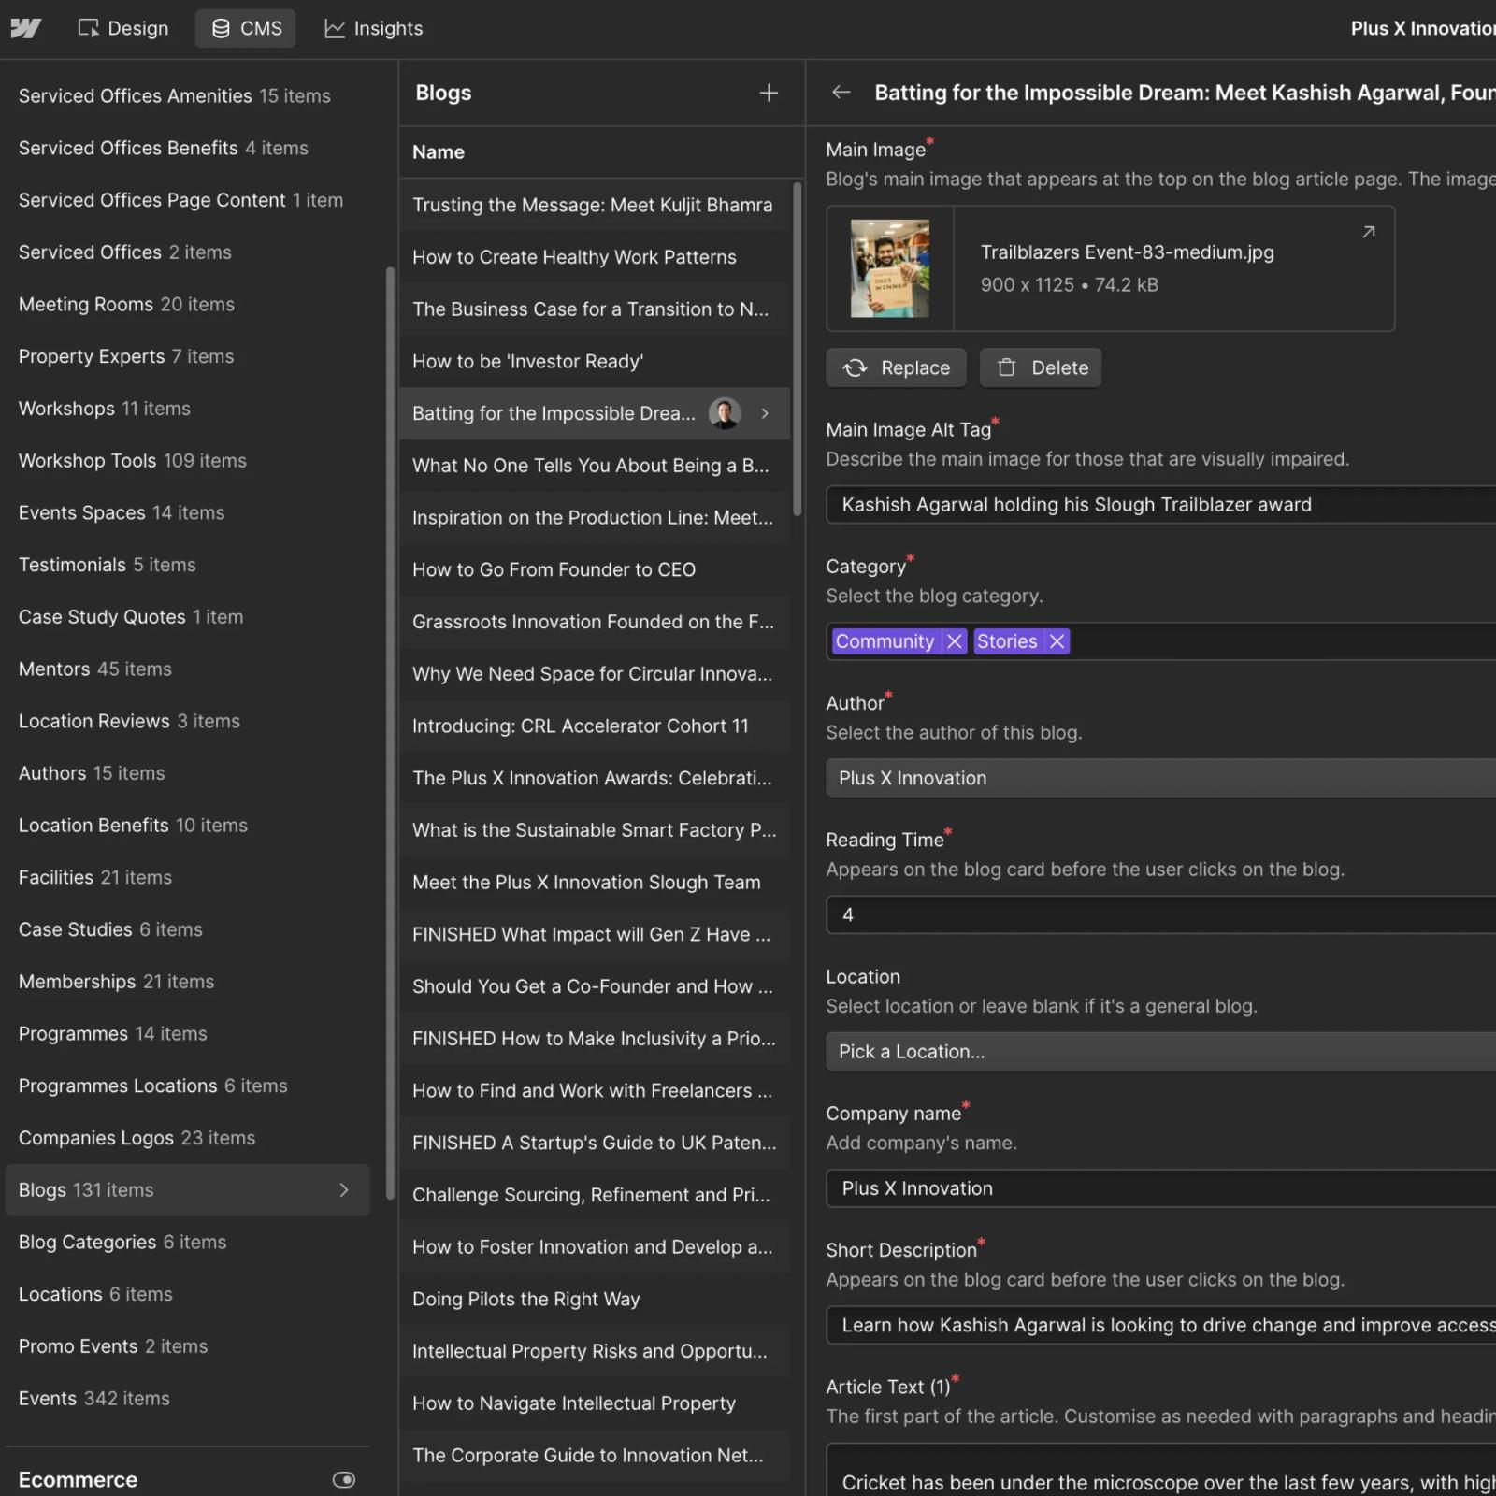The height and width of the screenshot is (1496, 1496).
Task: Open chevron on Batting for the Impossible Dream row
Action: pos(765,413)
